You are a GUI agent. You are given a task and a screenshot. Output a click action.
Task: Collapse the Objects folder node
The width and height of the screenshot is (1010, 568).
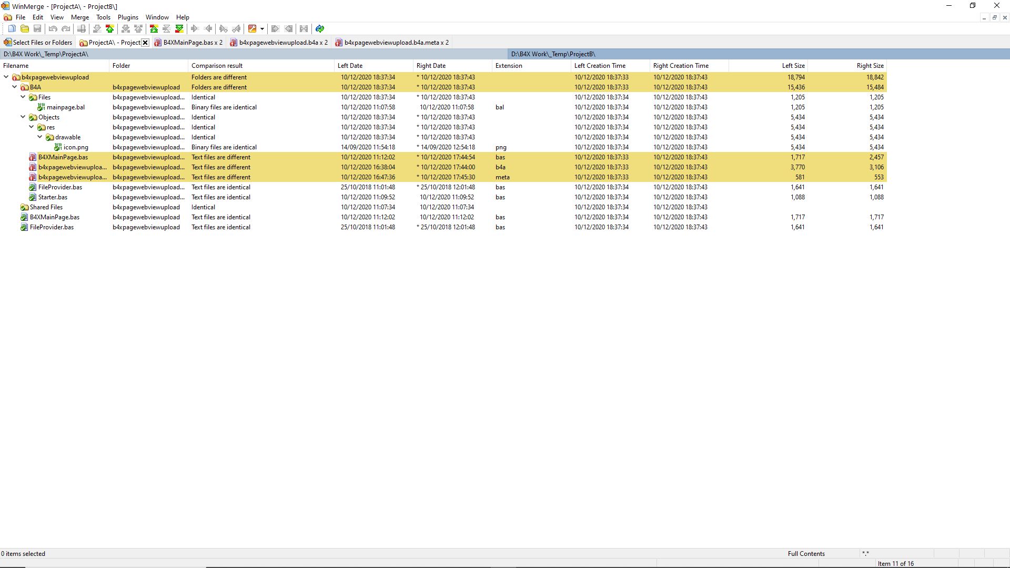pyautogui.click(x=23, y=117)
